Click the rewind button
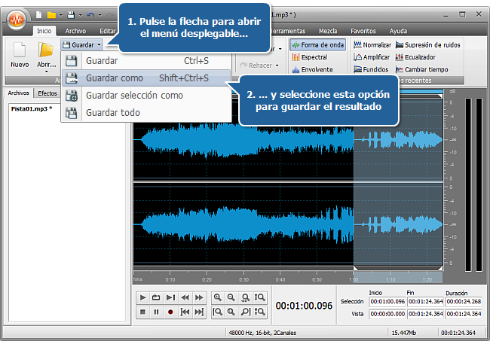Image resolution: width=490 pixels, height=341 pixels. tap(185, 297)
